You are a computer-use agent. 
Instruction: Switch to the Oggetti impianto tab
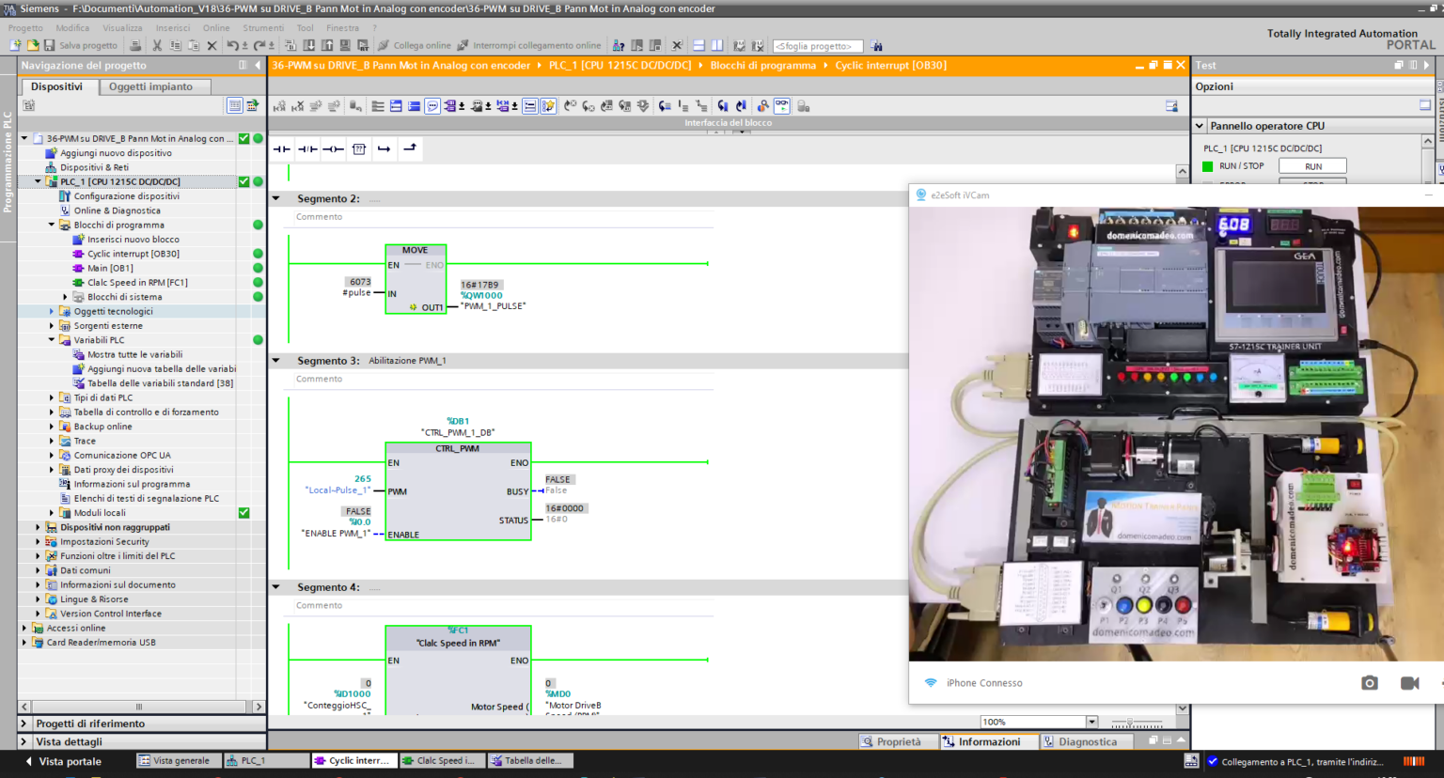[x=150, y=86]
